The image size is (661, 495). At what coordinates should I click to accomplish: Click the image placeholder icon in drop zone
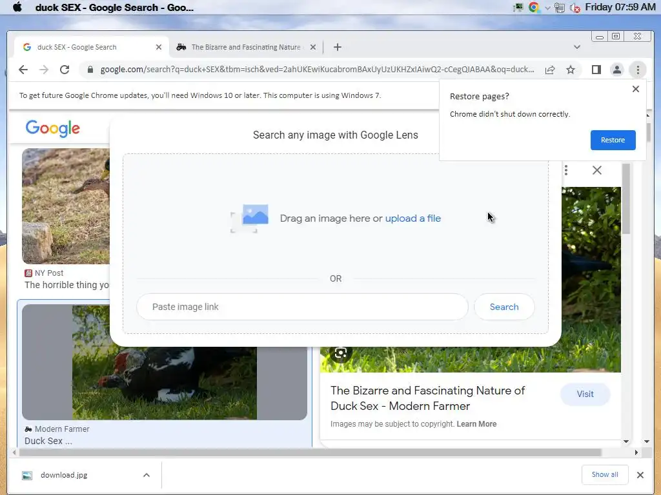(250, 218)
